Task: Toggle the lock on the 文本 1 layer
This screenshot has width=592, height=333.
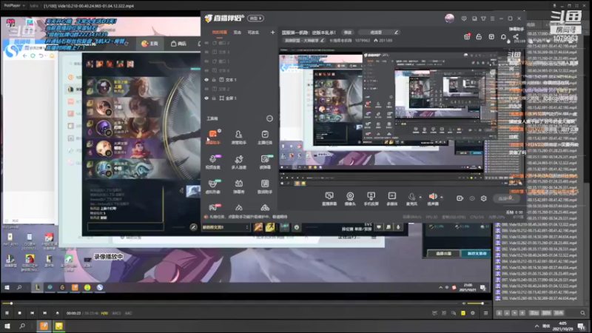Action: click(x=214, y=80)
